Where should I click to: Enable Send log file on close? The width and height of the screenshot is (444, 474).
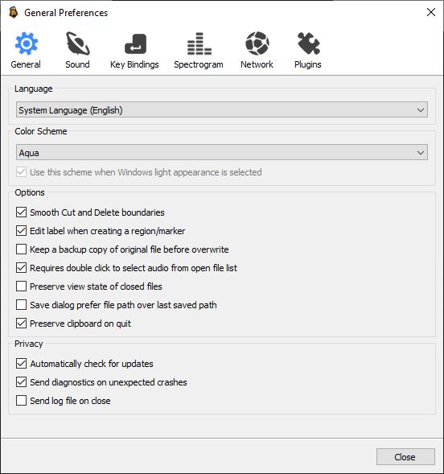click(x=21, y=401)
